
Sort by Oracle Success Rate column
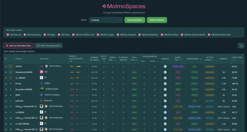76,58
